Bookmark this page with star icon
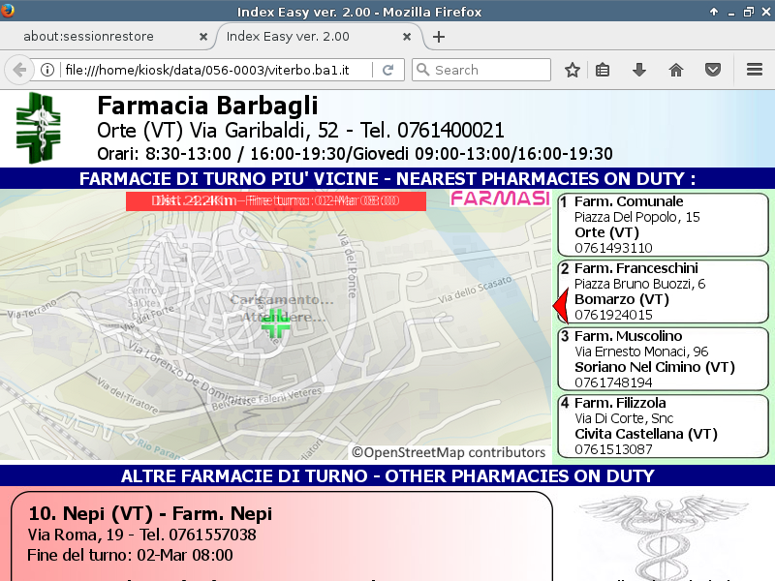775x581 pixels. (573, 70)
